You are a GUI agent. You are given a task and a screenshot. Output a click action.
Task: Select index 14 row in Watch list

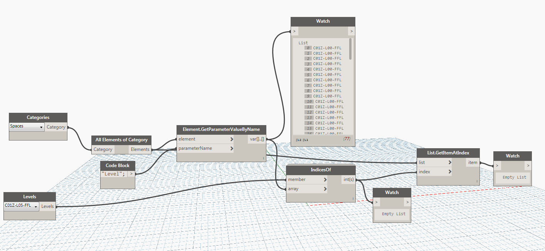tap(324, 123)
